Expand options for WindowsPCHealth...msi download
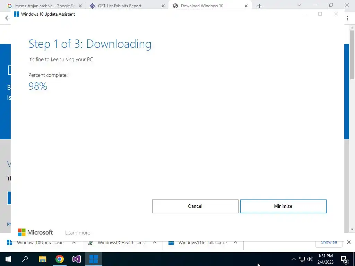Viewport: 355px width, 266px height. click(155, 243)
